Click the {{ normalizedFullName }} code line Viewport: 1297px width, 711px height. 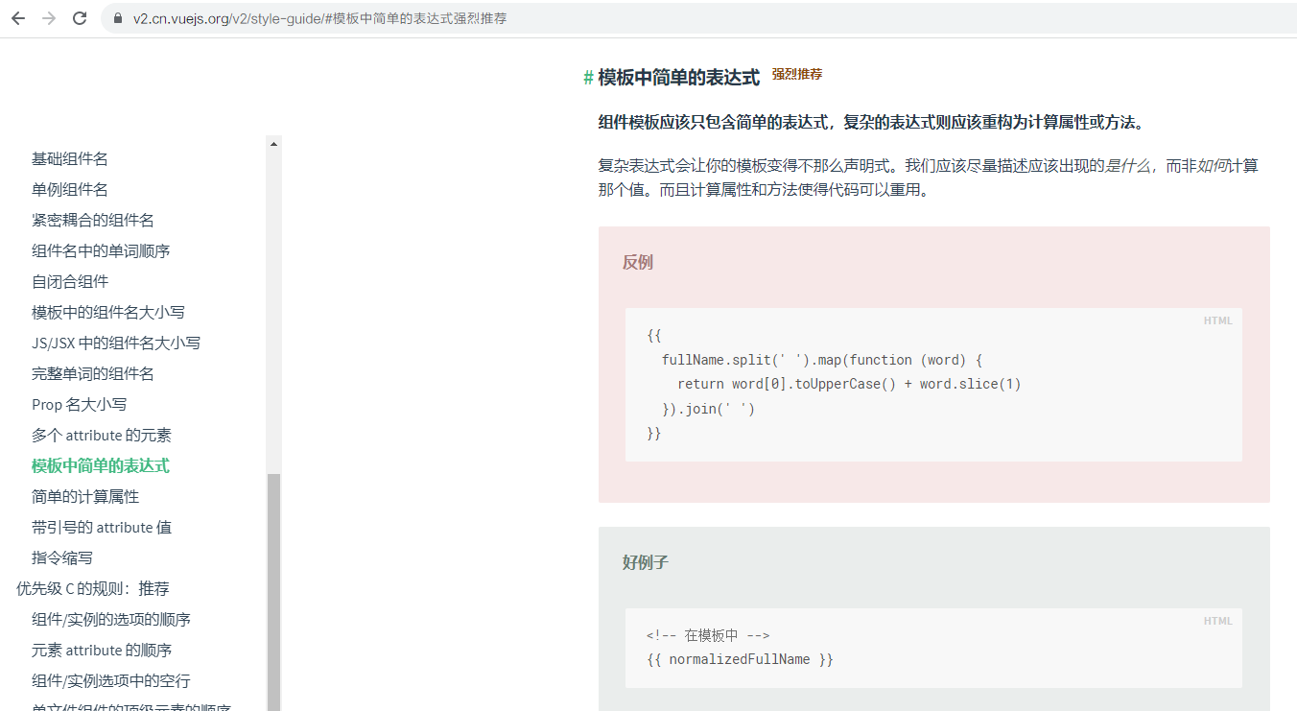(x=741, y=659)
